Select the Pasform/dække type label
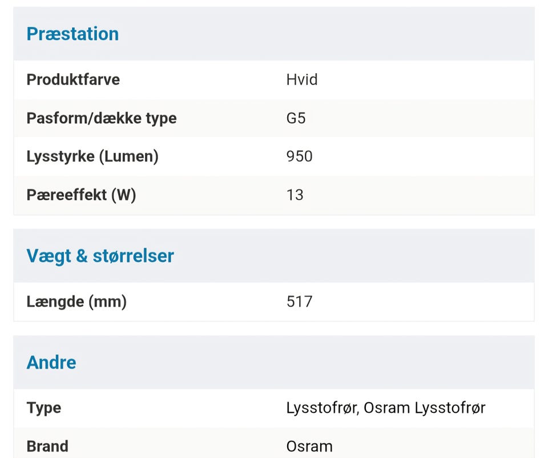 102,118
